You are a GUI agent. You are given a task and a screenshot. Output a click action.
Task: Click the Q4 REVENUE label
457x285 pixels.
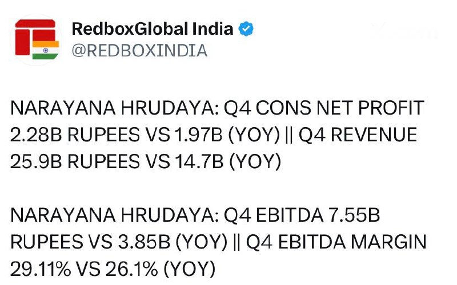tap(358, 135)
